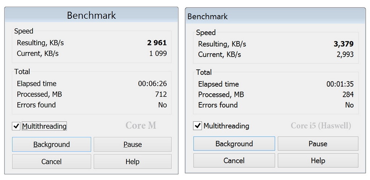Click the resulting speed value 2 961
Viewport: 370px width, 180px height.
157,43
